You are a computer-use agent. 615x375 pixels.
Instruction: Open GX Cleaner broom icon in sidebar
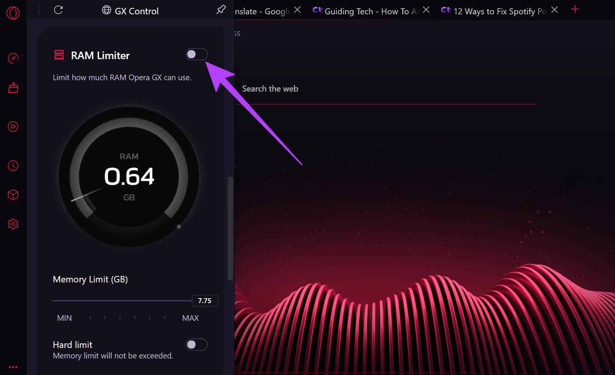click(13, 88)
